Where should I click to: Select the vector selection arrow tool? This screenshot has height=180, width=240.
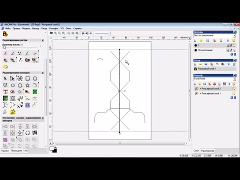(x=5, y=78)
